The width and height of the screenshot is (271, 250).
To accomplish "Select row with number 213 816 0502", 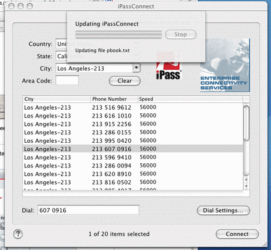I will click(133, 182).
